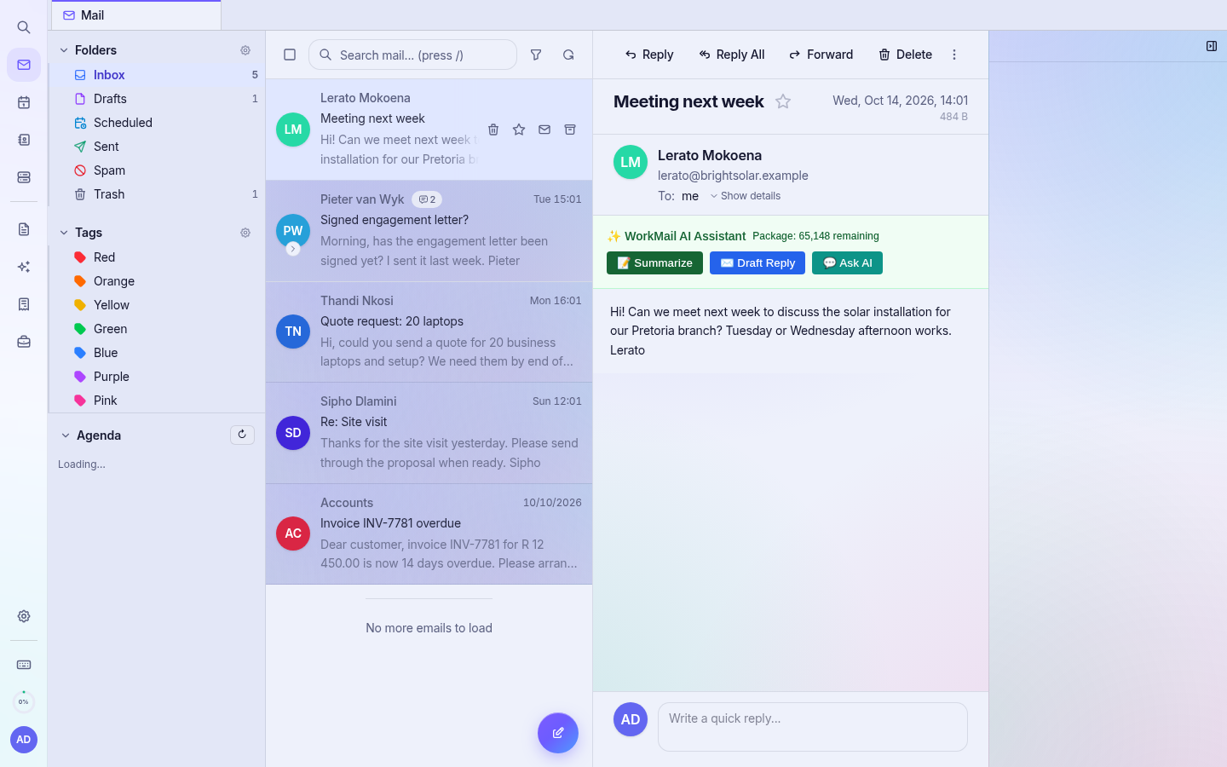
Task: Open search from the left sidebar
Action: tap(24, 27)
